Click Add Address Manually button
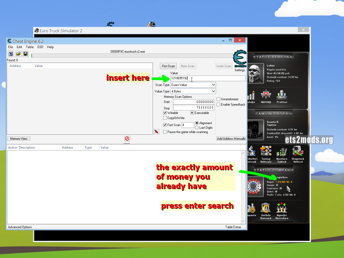Image resolution: width=344 pixels, height=258 pixels. pos(231,139)
